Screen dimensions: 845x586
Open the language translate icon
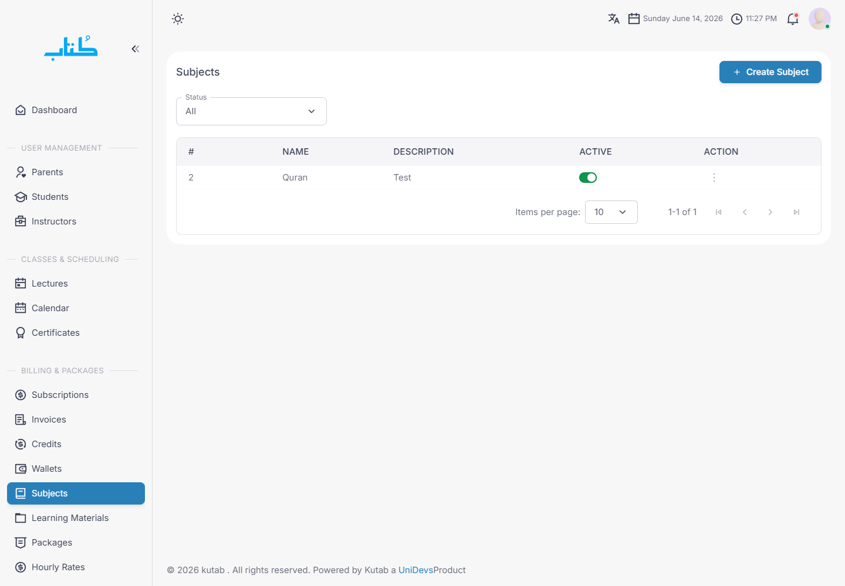pyautogui.click(x=614, y=19)
